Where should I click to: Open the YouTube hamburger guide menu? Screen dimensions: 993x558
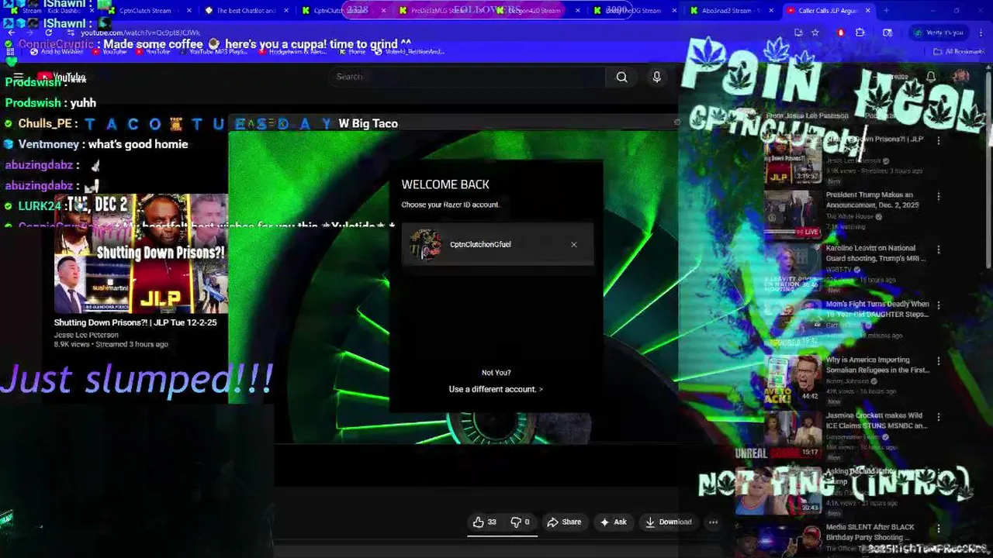tap(18, 77)
